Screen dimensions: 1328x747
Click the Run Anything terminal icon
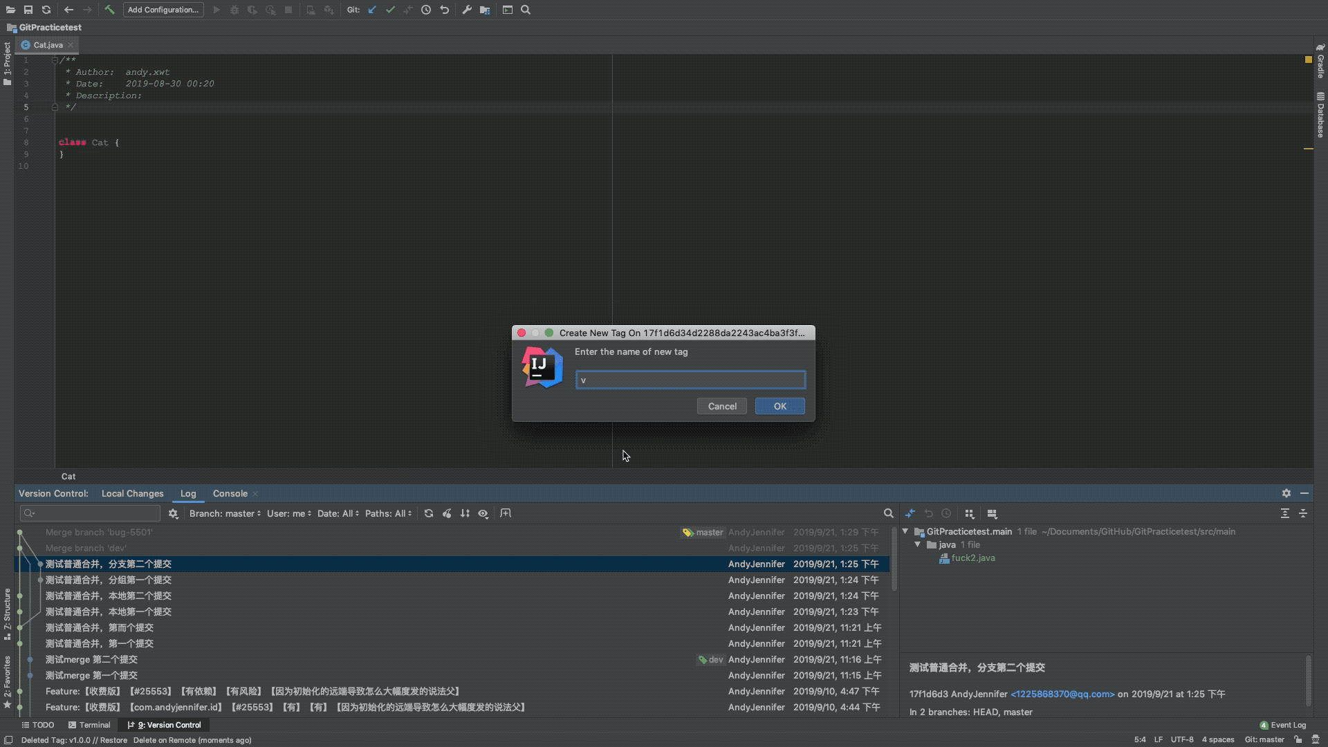click(508, 10)
